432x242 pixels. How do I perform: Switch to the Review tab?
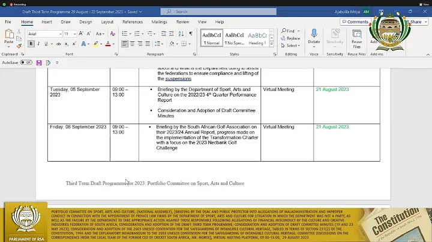182,22
